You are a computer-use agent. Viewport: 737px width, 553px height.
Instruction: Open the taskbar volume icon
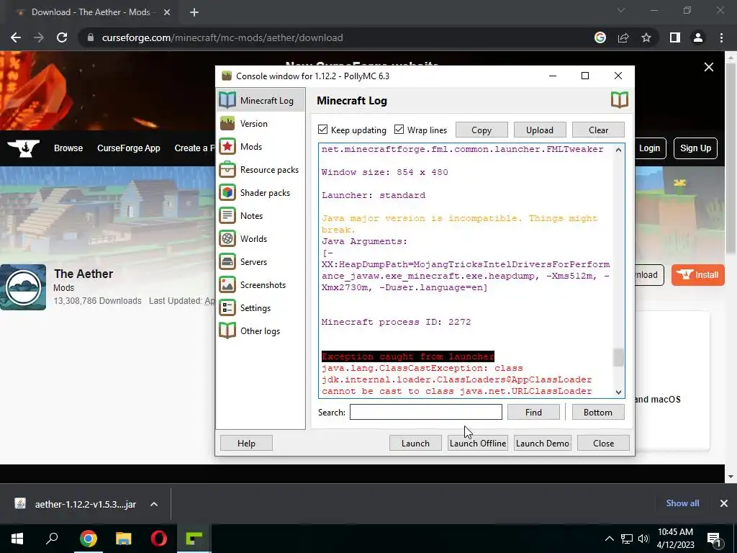click(643, 539)
